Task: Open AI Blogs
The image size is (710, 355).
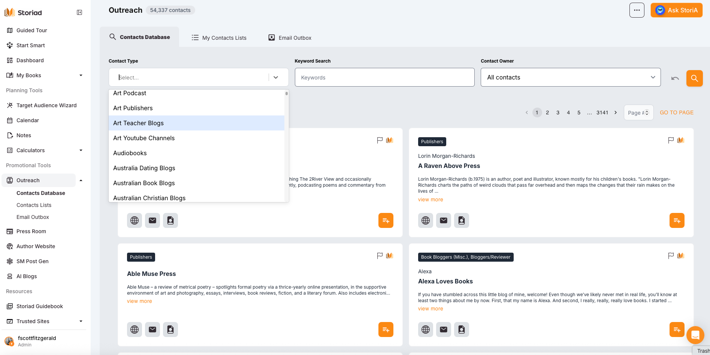Action: [26, 276]
